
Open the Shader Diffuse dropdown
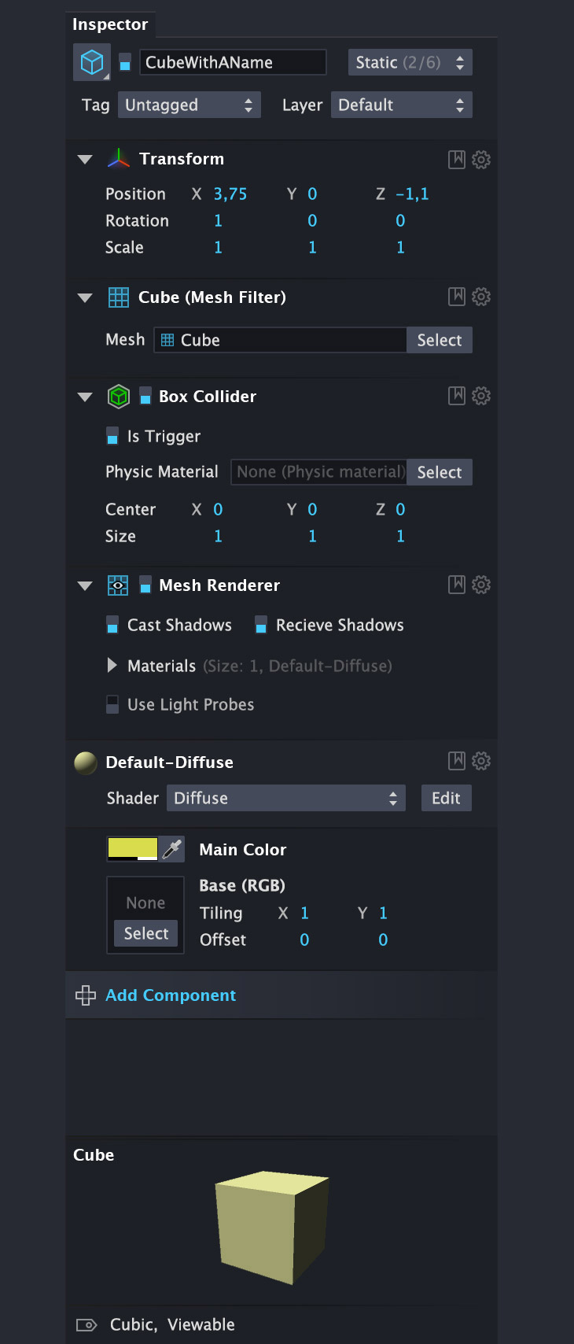pos(286,798)
